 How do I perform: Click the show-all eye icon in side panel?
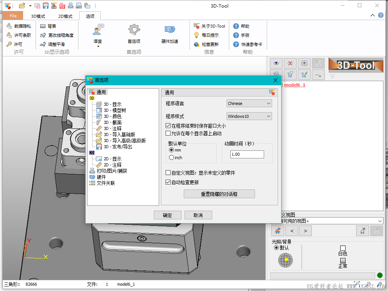pyautogui.click(x=276, y=63)
